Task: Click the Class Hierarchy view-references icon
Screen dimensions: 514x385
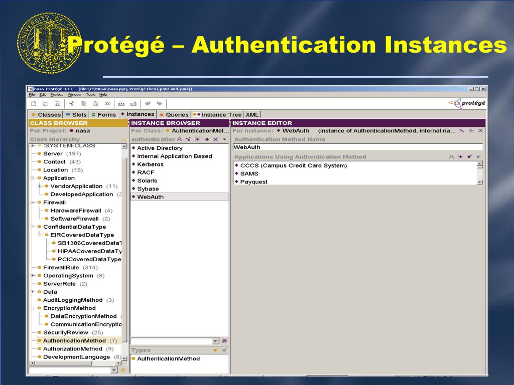Action: click(x=123, y=139)
